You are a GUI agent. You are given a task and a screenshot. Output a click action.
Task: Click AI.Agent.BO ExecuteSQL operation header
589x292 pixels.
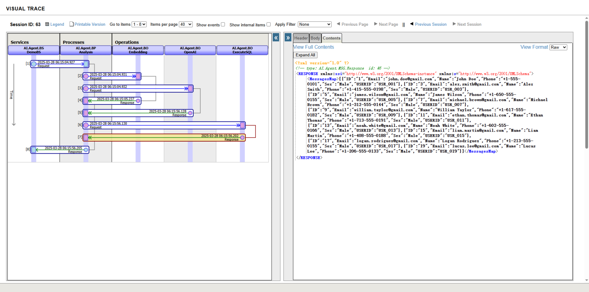pos(242,50)
